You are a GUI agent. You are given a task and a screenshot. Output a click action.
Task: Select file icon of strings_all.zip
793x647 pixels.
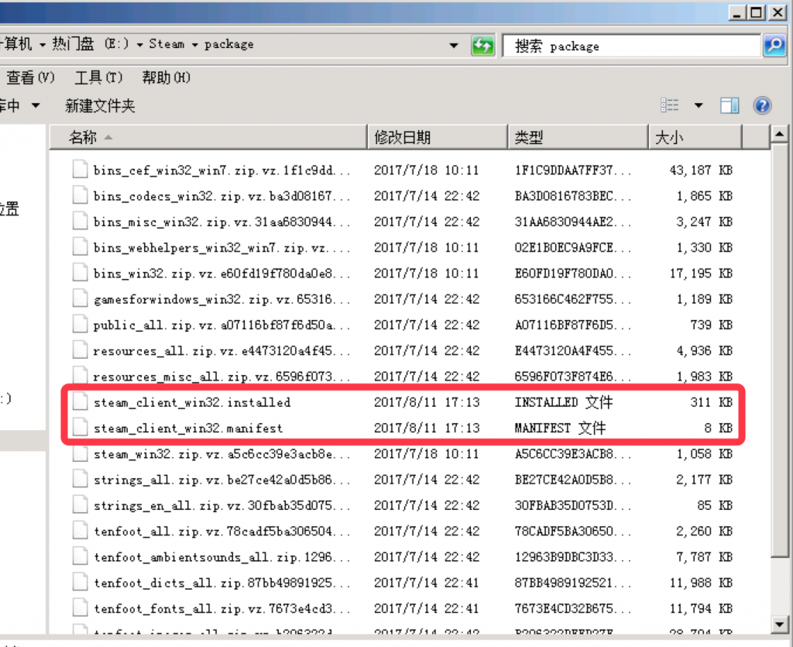coord(80,479)
